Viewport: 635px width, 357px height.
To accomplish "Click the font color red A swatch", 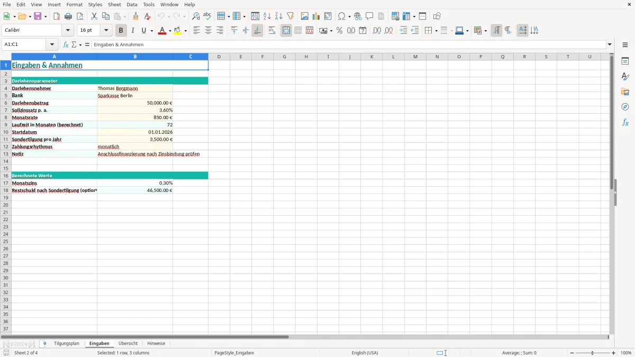I will [x=161, y=31].
